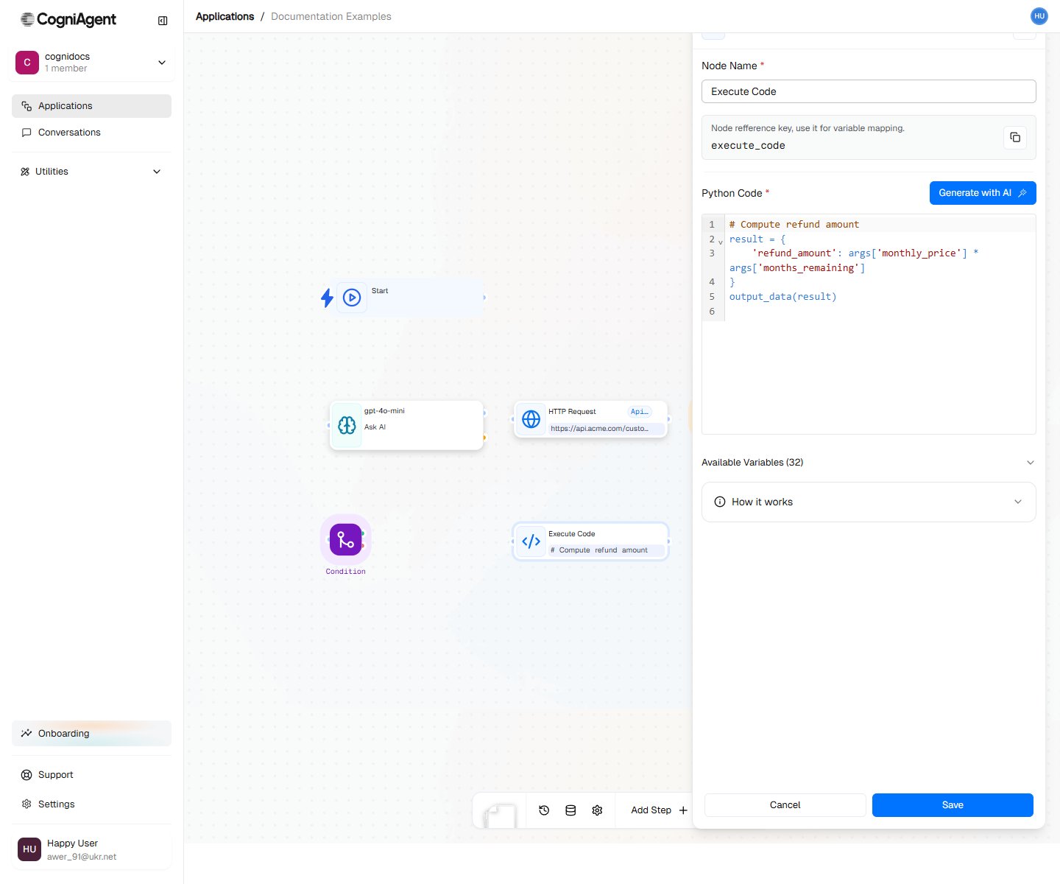Click the Ask AI label on gpt node

(x=375, y=427)
